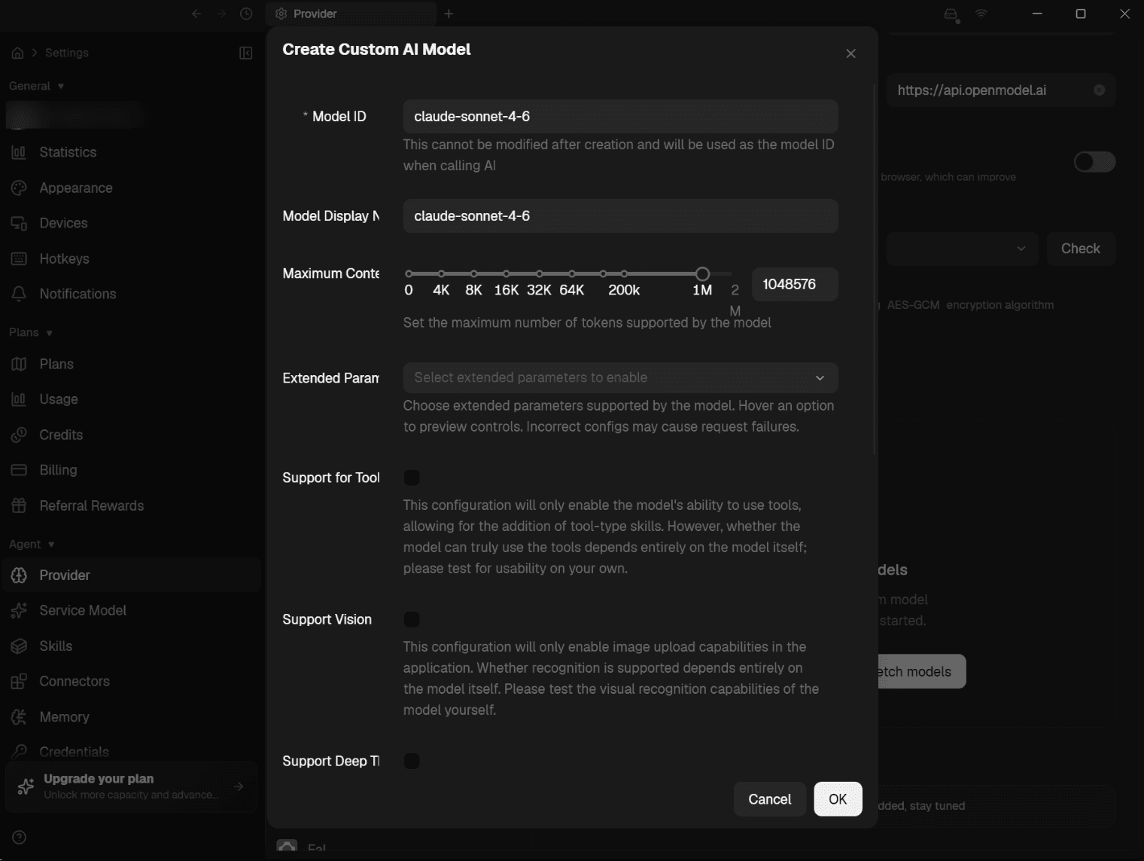Click the Model ID input field
Viewport: 1144px width, 861px height.
pos(620,116)
